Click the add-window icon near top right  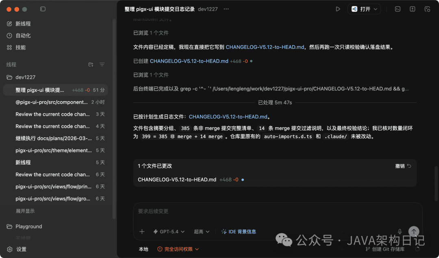point(413,9)
